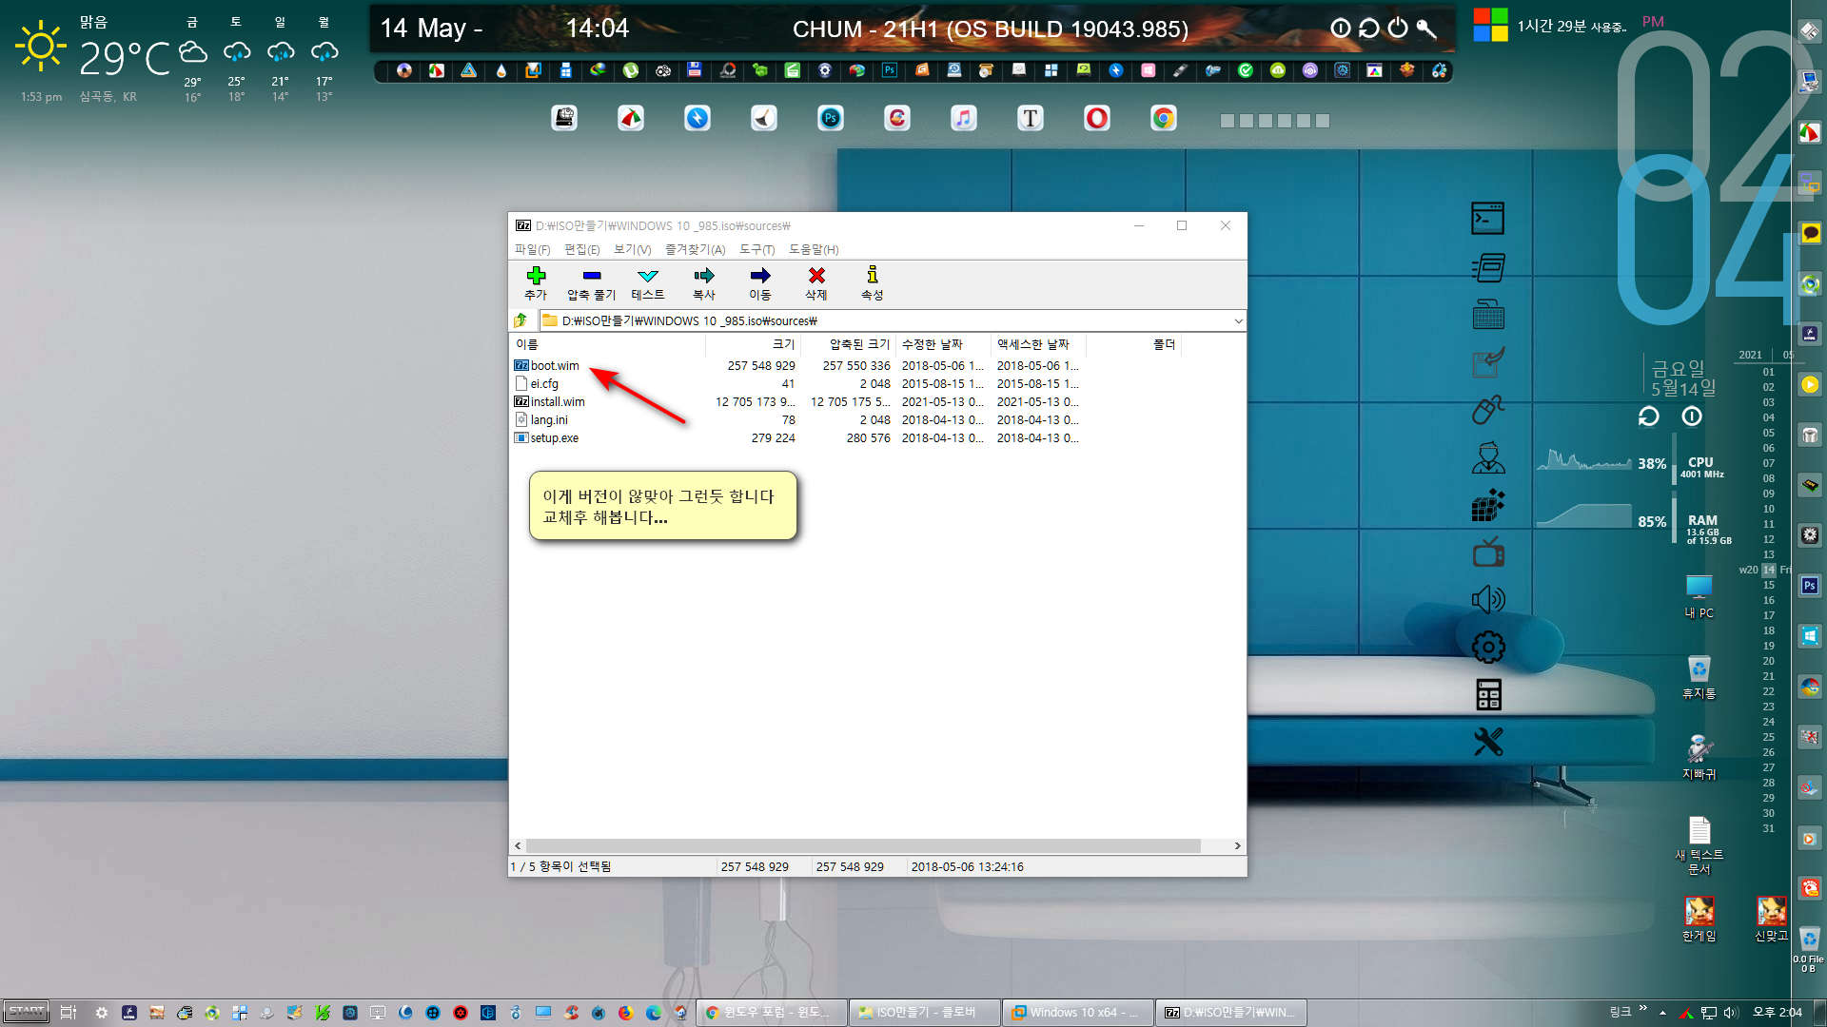Select the setup.exe file

pyautogui.click(x=554, y=437)
